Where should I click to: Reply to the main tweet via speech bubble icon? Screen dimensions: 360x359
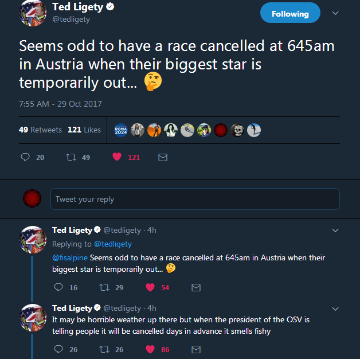(x=25, y=157)
